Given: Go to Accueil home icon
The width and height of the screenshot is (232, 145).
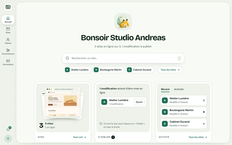Looking at the screenshot, I should pyautogui.click(x=8, y=20).
